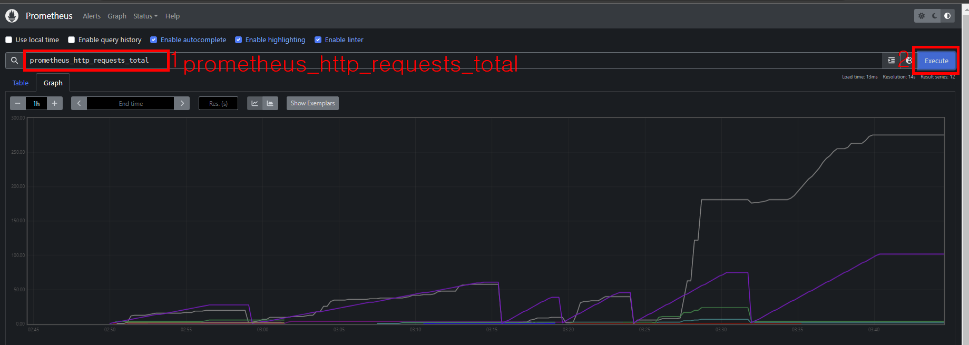
Task: Disable Enable autocomplete checkbox
Action: [x=154, y=40]
